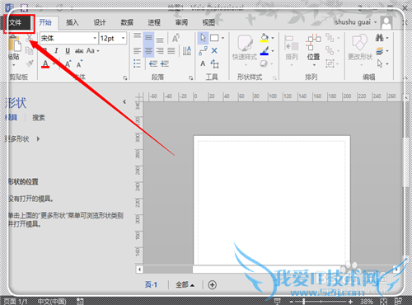Click the Group shapes icon
412x305 pixels.
click(330, 63)
